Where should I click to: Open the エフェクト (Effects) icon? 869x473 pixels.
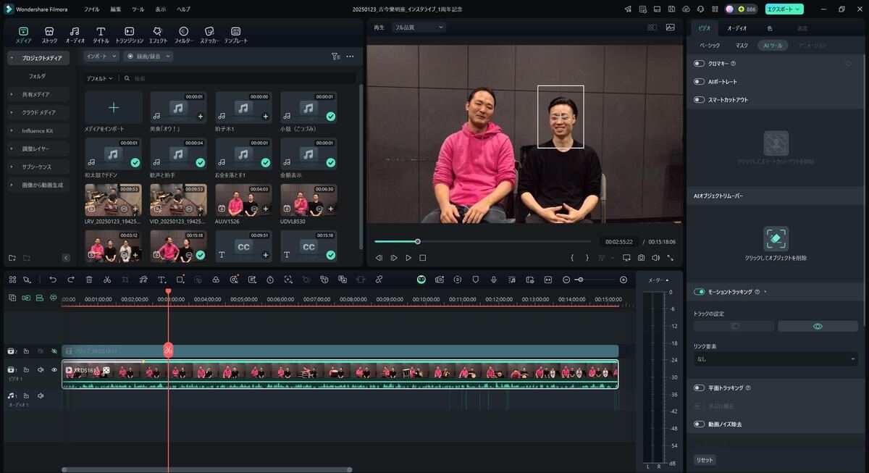coord(157,32)
